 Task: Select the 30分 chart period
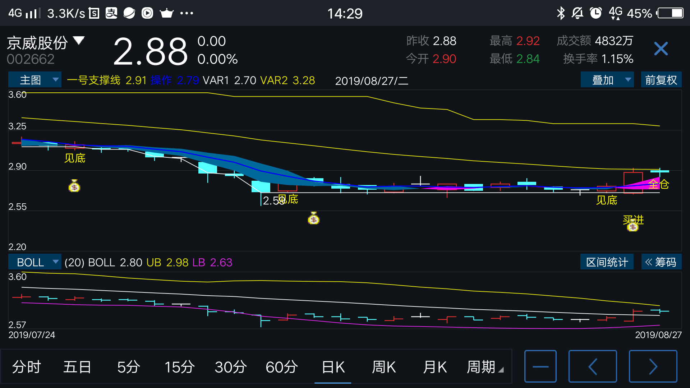(x=230, y=367)
